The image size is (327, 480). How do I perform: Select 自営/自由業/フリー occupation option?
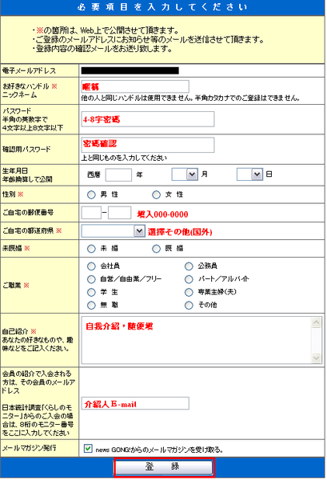91,279
